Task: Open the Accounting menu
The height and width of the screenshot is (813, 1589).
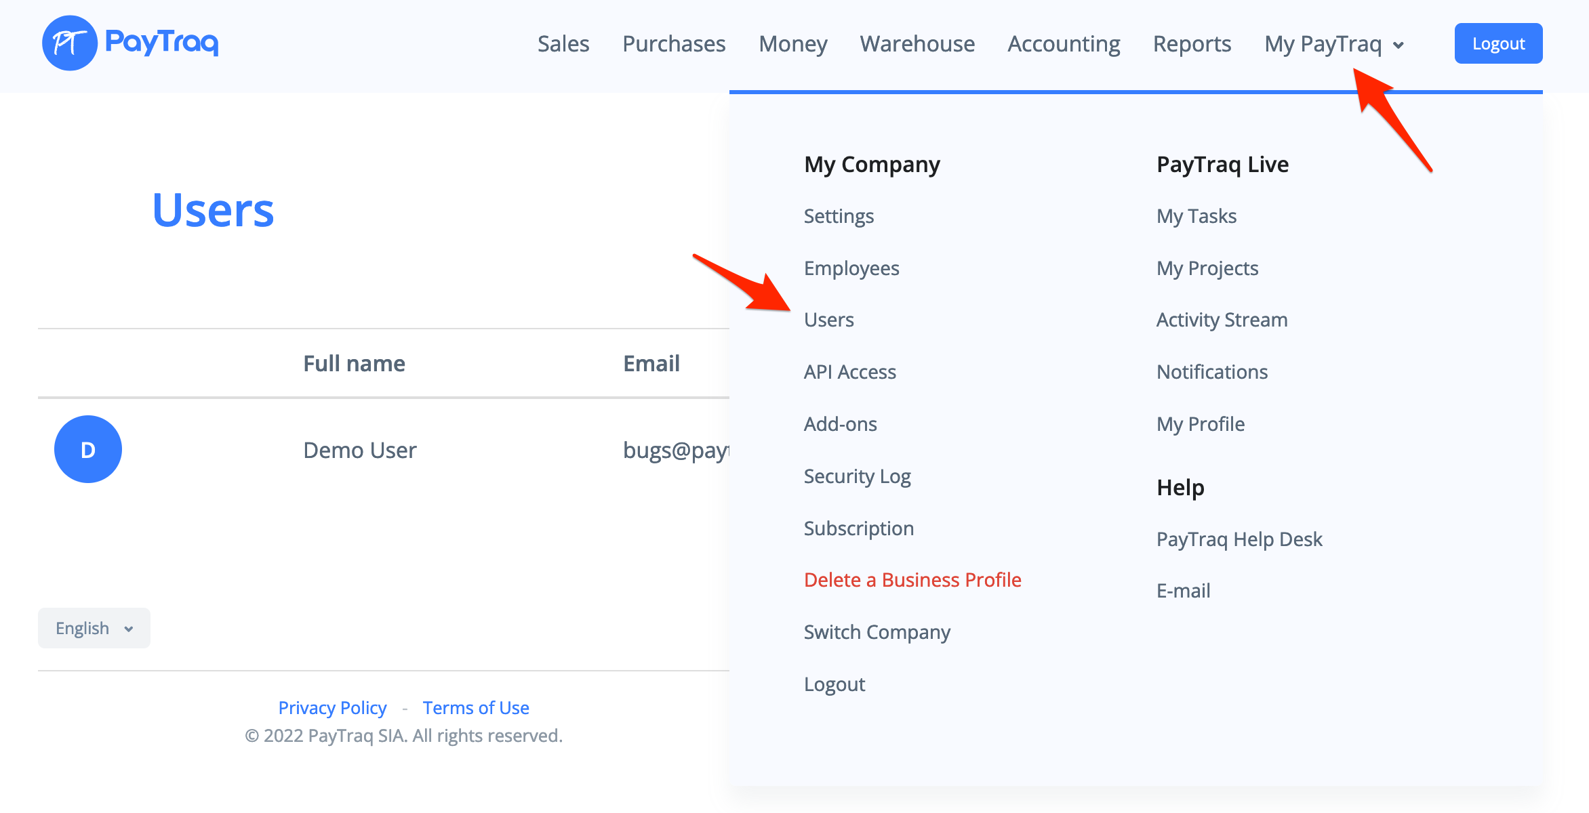Action: 1064,44
